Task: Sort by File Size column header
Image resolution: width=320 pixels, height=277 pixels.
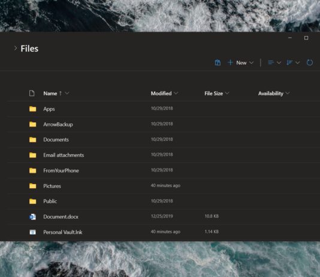Action: 214,94
